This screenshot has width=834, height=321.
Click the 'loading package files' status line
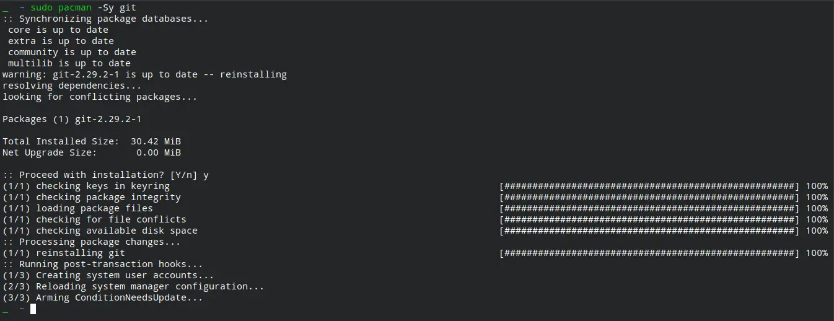[77, 208]
